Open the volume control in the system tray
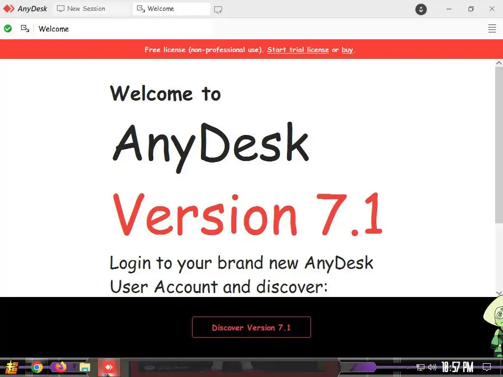The height and width of the screenshot is (377, 503). click(x=432, y=367)
